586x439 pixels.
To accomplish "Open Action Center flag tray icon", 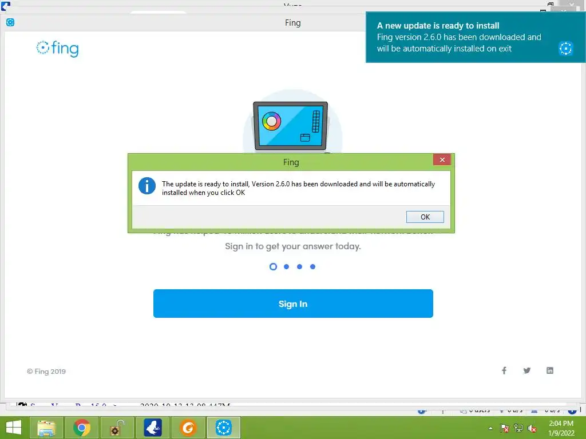I will tap(504, 428).
